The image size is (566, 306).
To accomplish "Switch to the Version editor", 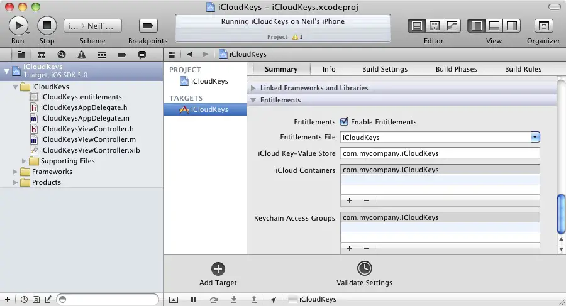I will [452, 26].
